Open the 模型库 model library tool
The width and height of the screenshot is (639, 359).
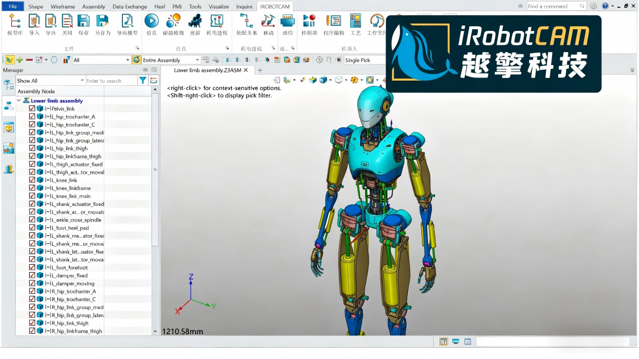15,24
